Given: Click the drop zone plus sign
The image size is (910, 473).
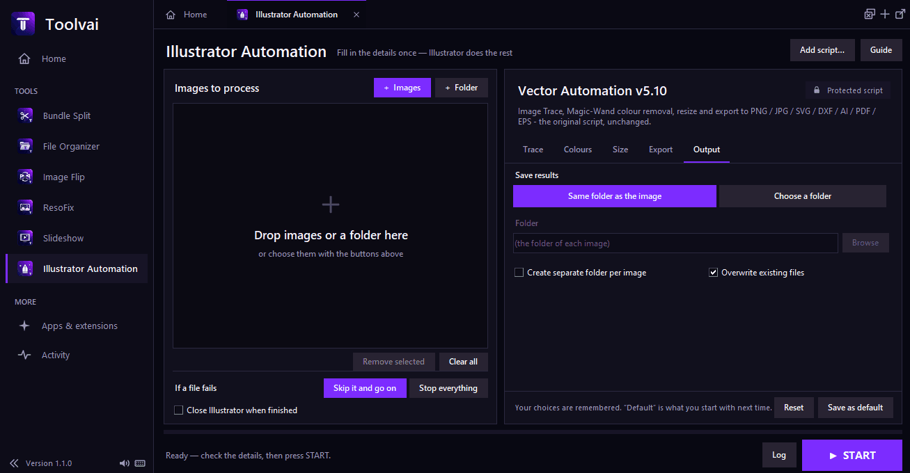Looking at the screenshot, I should pyautogui.click(x=331, y=205).
